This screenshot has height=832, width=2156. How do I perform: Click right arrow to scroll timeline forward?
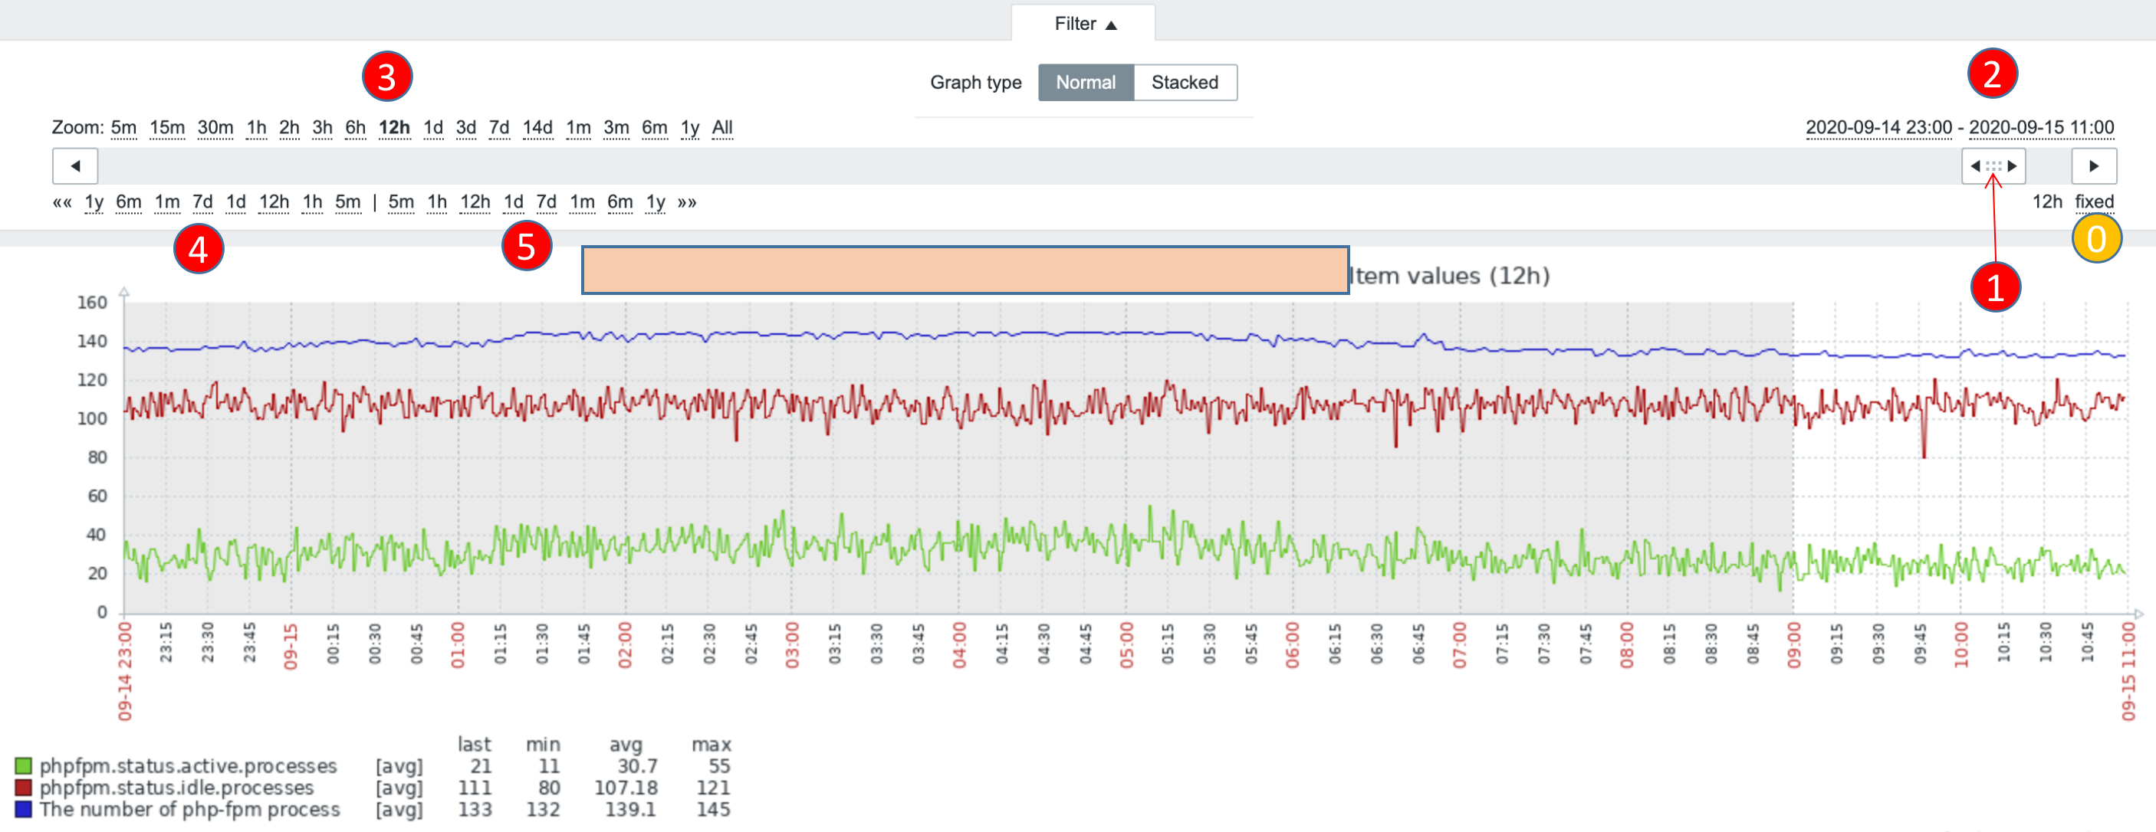click(x=2094, y=165)
